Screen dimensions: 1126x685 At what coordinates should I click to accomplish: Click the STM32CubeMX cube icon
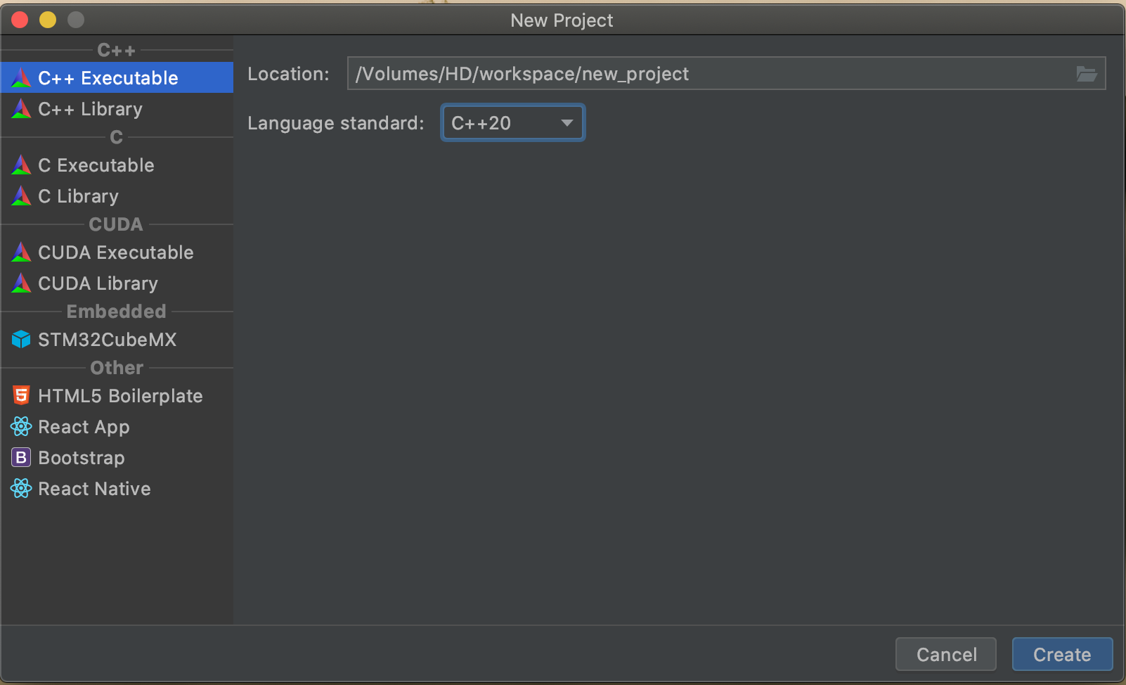21,339
